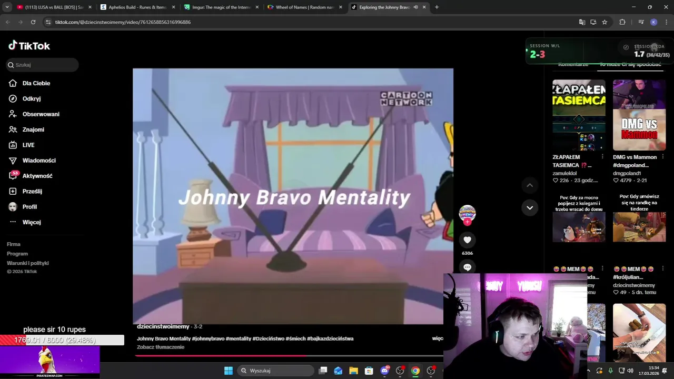
Task: Open Aktywność notifications with badge
Action: pyautogui.click(x=37, y=176)
